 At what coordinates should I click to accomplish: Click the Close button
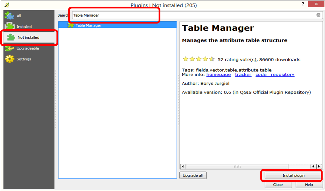pos(278,185)
